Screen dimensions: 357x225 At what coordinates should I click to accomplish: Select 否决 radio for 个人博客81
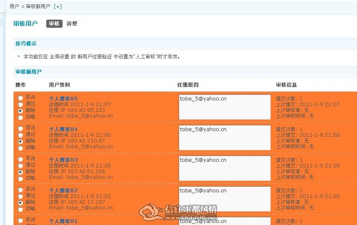[x=20, y=220]
